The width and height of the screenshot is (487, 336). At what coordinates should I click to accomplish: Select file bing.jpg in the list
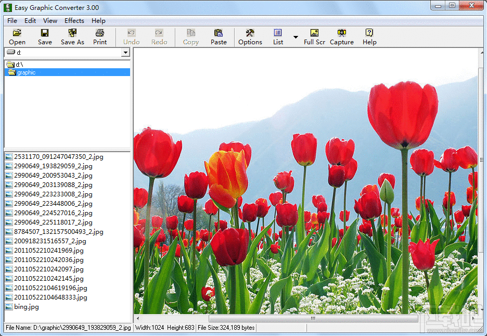[x=26, y=307]
